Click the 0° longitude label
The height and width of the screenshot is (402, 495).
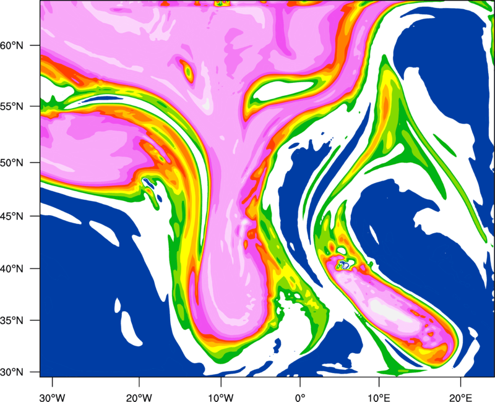tap(300, 397)
